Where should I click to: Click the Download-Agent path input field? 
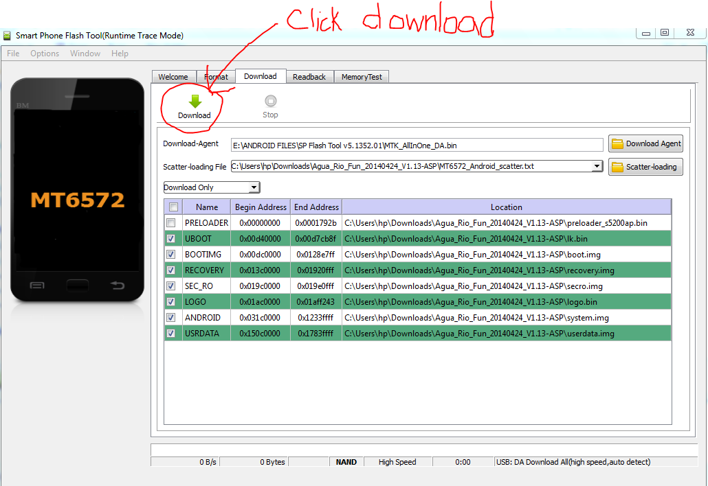(x=417, y=145)
